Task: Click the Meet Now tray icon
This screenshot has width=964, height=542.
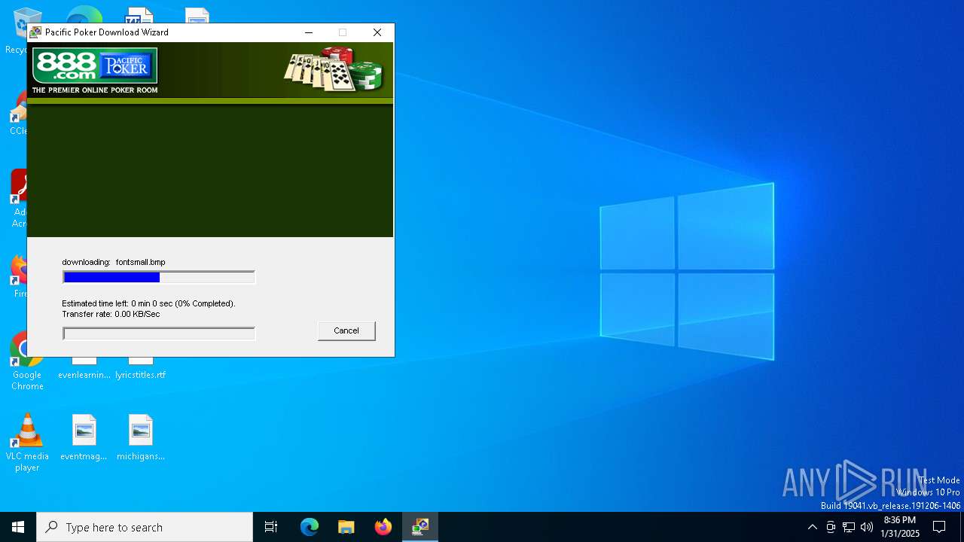Action: (831, 527)
